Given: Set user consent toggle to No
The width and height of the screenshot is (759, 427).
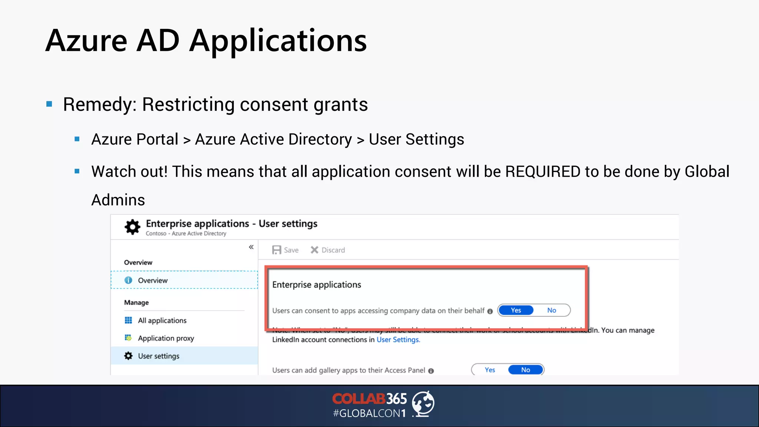Looking at the screenshot, I should [x=551, y=310].
